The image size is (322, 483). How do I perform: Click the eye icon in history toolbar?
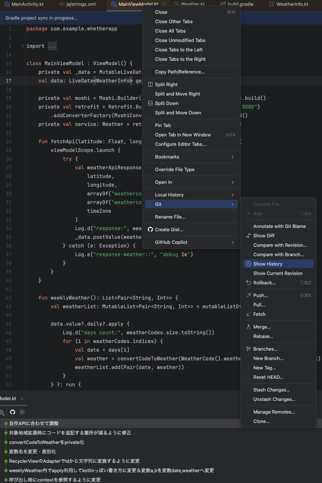[2, 412]
